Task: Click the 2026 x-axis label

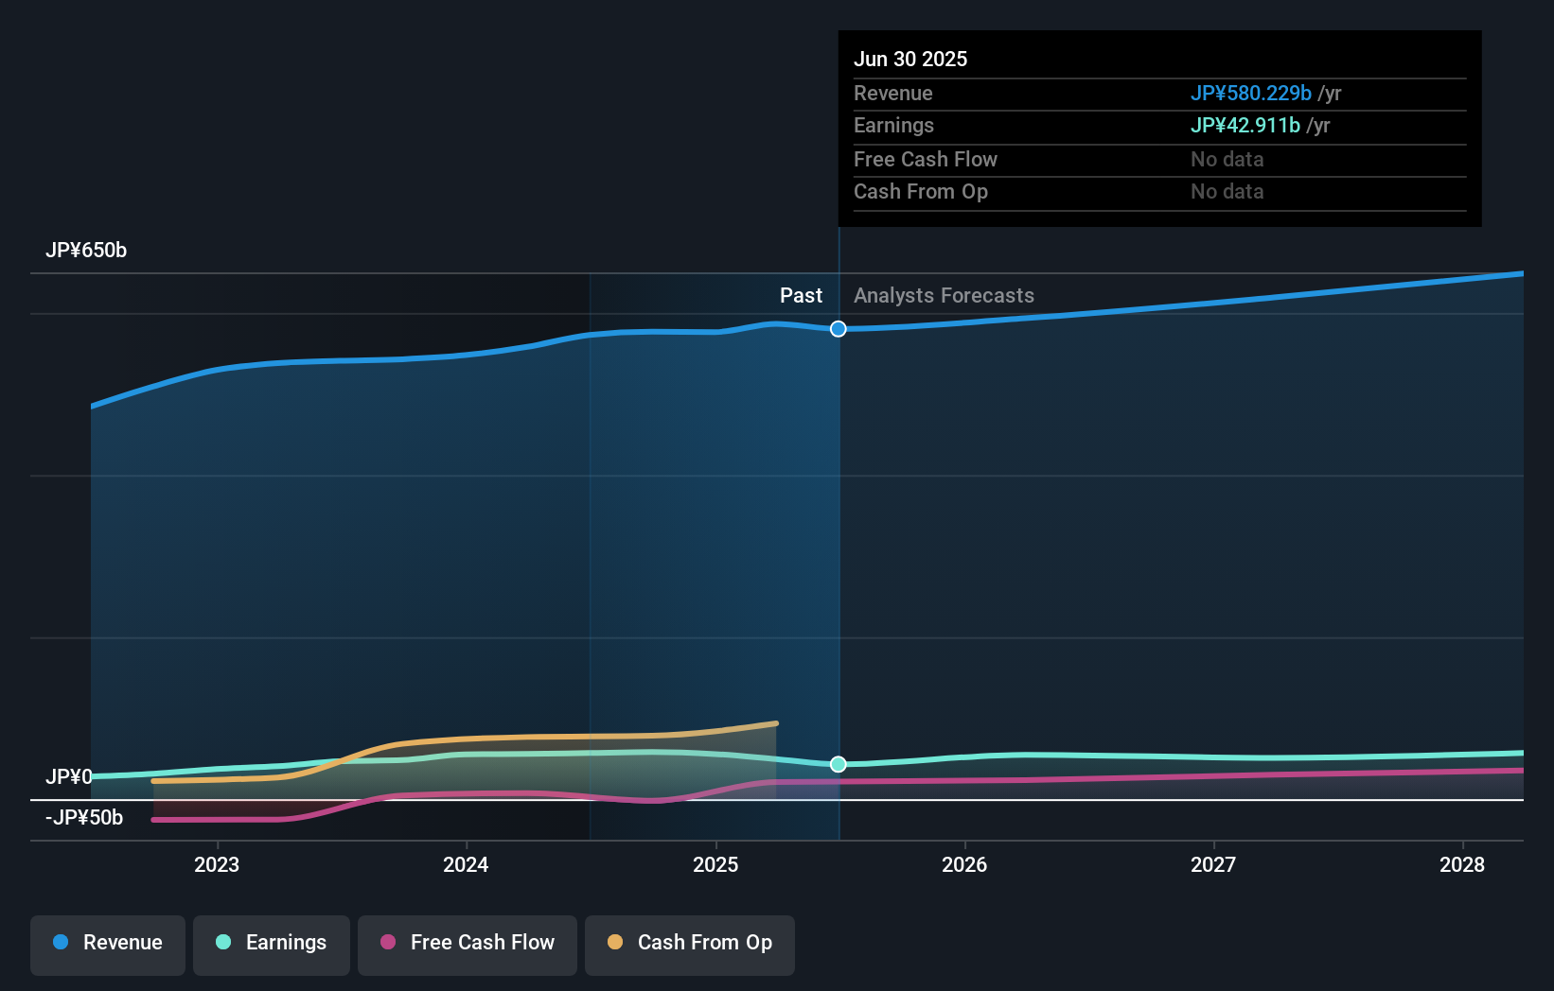Action: pyautogui.click(x=964, y=864)
